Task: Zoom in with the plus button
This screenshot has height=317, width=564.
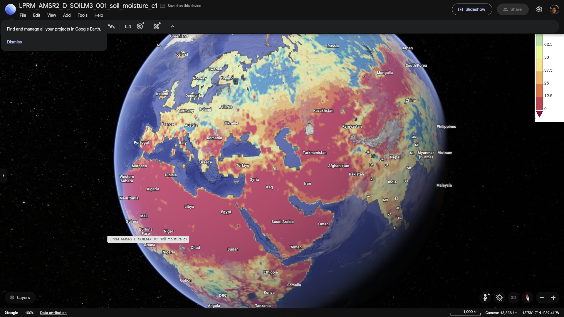Action: coord(553,298)
